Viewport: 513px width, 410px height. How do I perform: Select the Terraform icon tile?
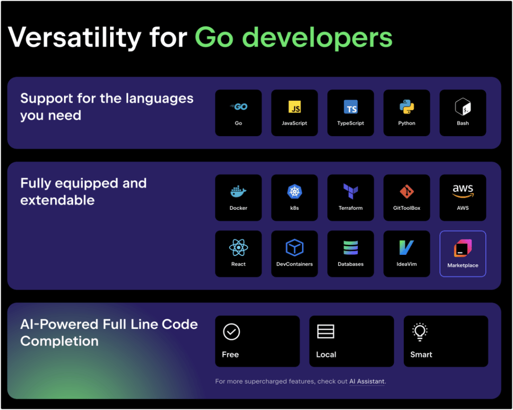351,197
